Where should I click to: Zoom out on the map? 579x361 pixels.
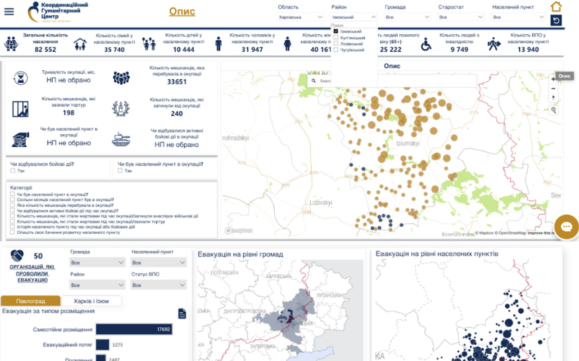[x=554, y=88]
